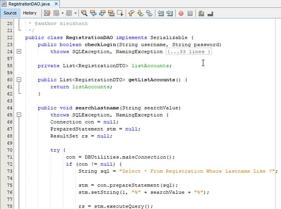Click Find Next Occurrence icon
The height and width of the screenshot is (209, 281).
[x=102, y=13]
